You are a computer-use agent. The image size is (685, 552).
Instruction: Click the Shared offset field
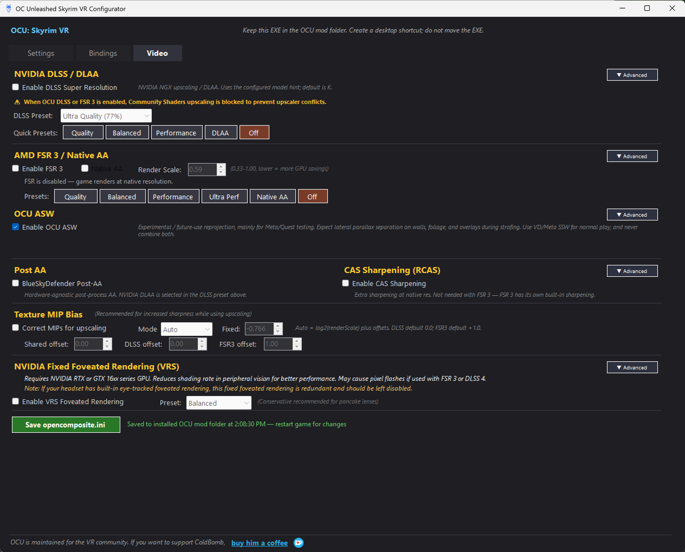pyautogui.click(x=88, y=344)
